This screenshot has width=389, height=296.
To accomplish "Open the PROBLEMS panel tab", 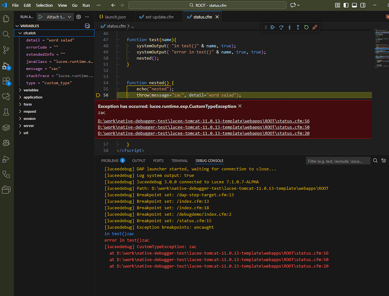I will 113,161.
